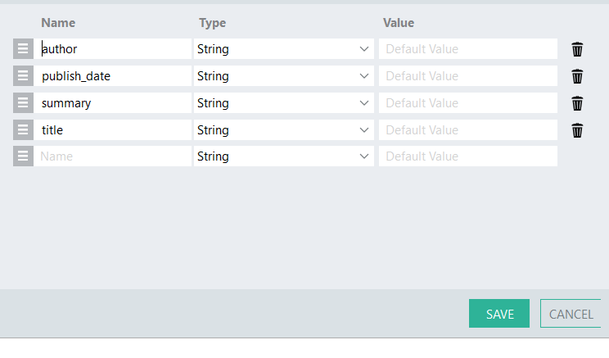Grab the reorder handle for author row
The width and height of the screenshot is (609, 358).
click(23, 48)
